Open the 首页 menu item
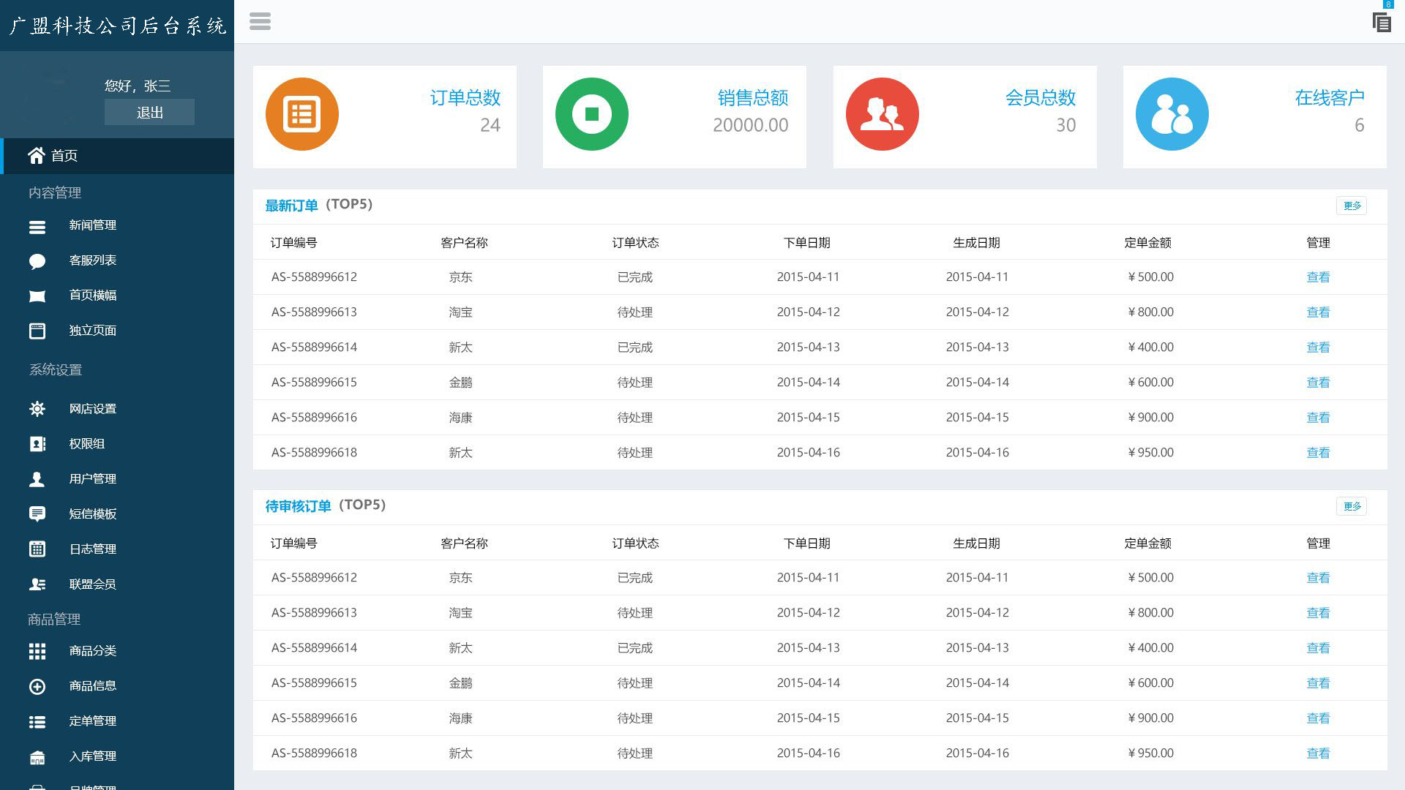Screen dimensions: 1405x790 117,155
